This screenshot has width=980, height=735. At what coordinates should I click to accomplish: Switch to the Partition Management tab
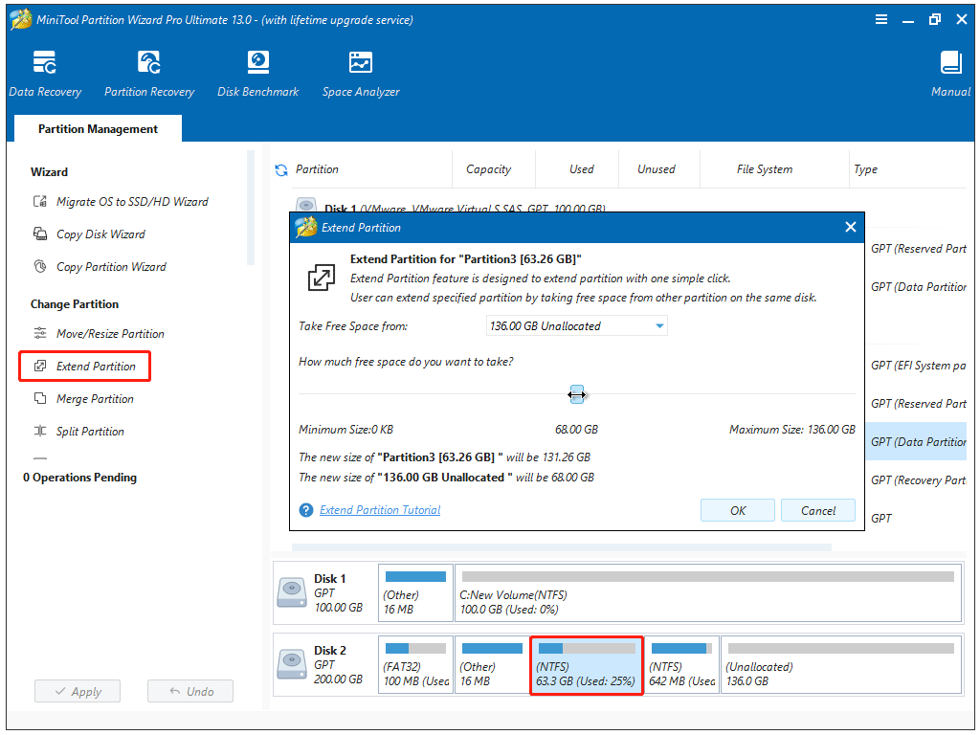tap(97, 127)
